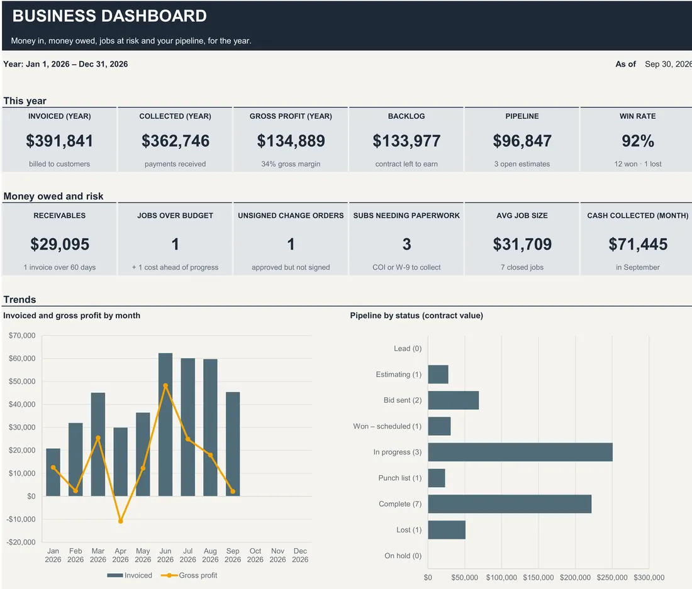
Task: Click the Invoiced legend entry
Action: (x=130, y=575)
